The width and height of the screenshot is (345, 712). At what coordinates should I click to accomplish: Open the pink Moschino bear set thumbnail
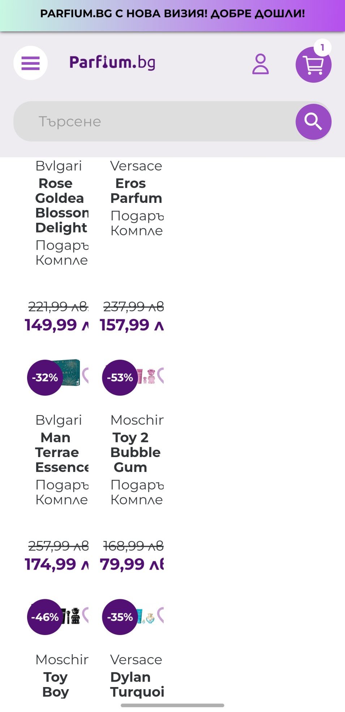click(x=147, y=376)
